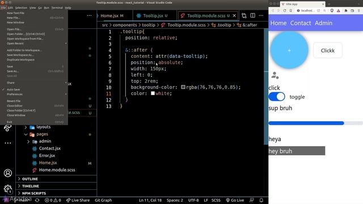The width and height of the screenshot is (363, 204).
Task: Expand the NPM SCRIPTS section
Action: click(x=57, y=193)
